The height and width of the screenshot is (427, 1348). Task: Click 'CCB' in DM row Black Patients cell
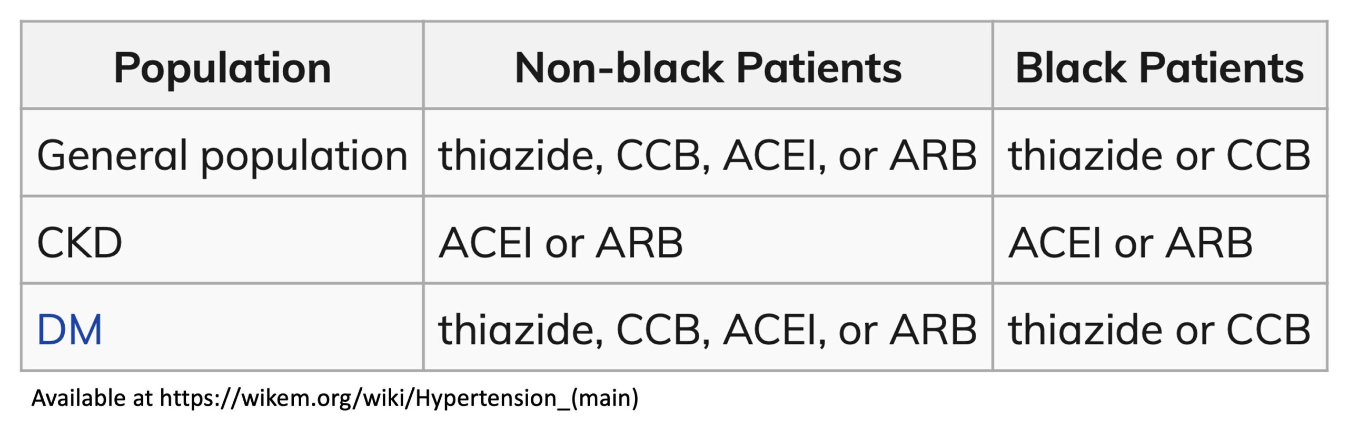click(x=1268, y=330)
